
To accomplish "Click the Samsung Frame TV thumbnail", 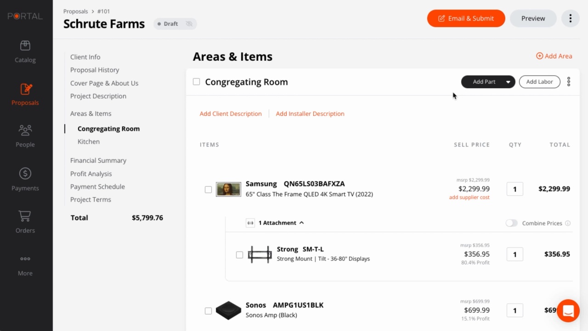I will click(228, 189).
